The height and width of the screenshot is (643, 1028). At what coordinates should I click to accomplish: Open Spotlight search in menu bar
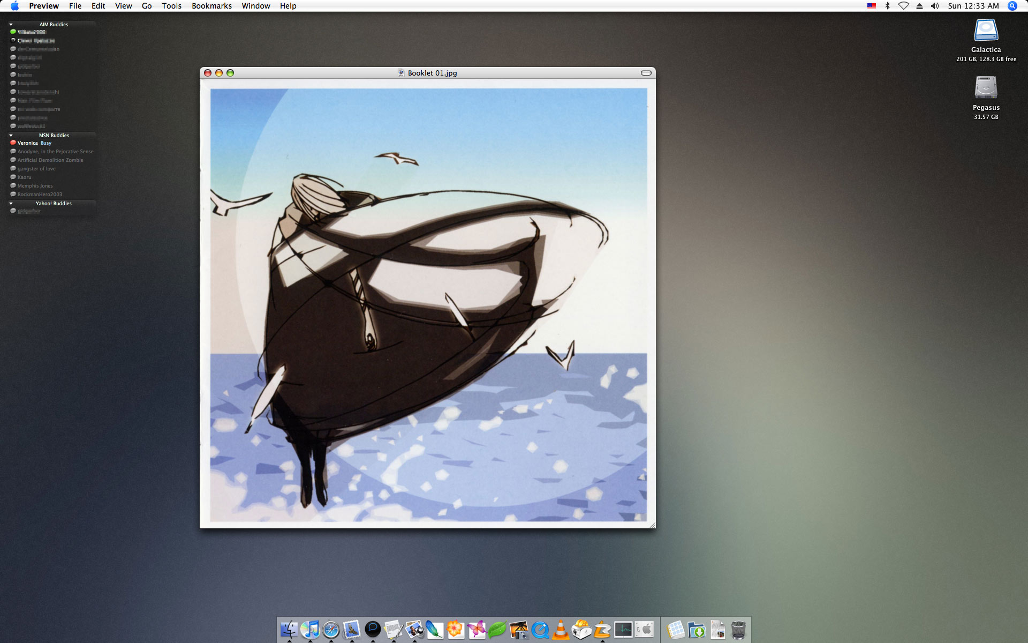pos(1012,6)
